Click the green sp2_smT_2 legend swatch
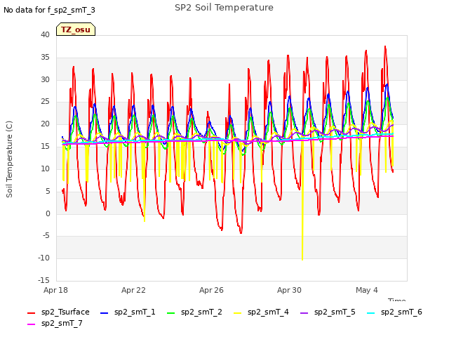The image size is (449, 337). [171, 313]
